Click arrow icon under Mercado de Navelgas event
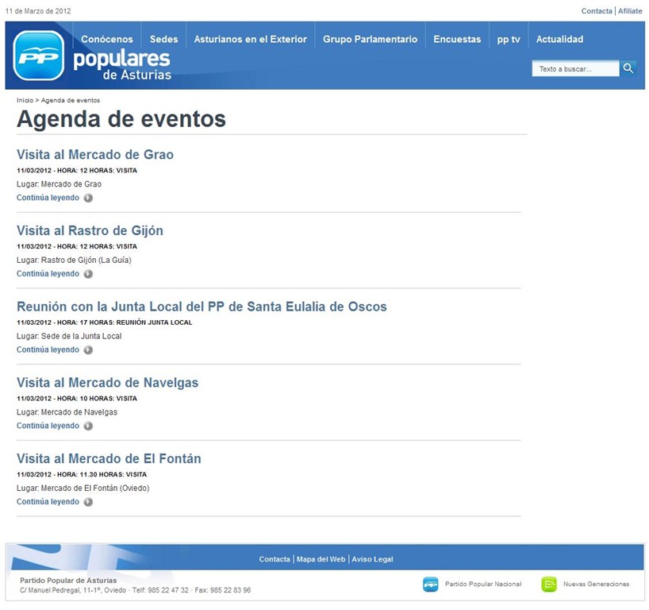 point(88,426)
